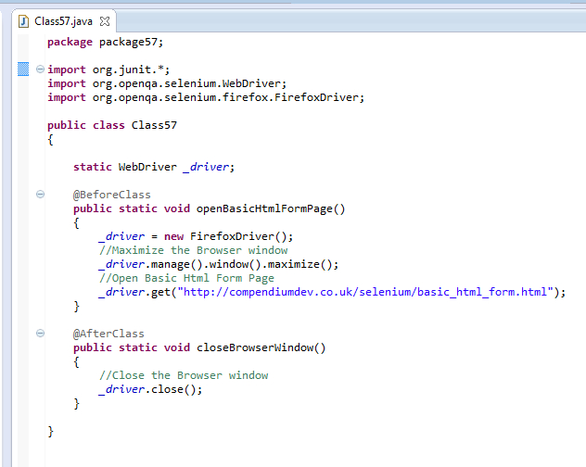The height and width of the screenshot is (467, 586).
Task: Click the @AfterClass annotation
Action: click(108, 334)
